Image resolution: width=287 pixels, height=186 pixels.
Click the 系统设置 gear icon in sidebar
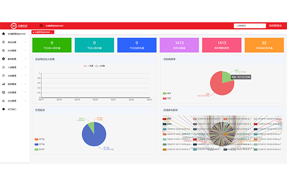pyautogui.click(x=4, y=42)
